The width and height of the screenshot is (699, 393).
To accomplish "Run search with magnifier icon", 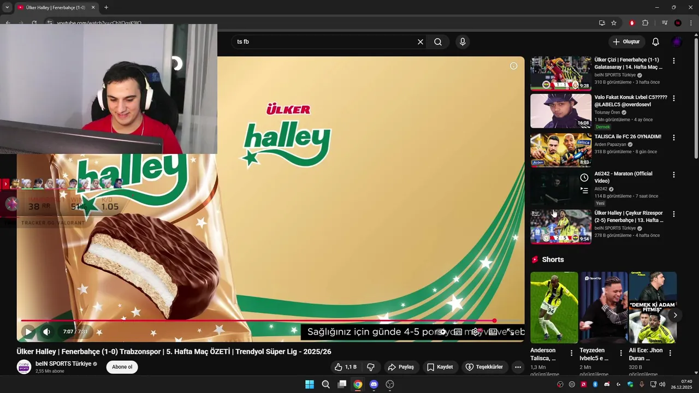I will click(x=438, y=42).
